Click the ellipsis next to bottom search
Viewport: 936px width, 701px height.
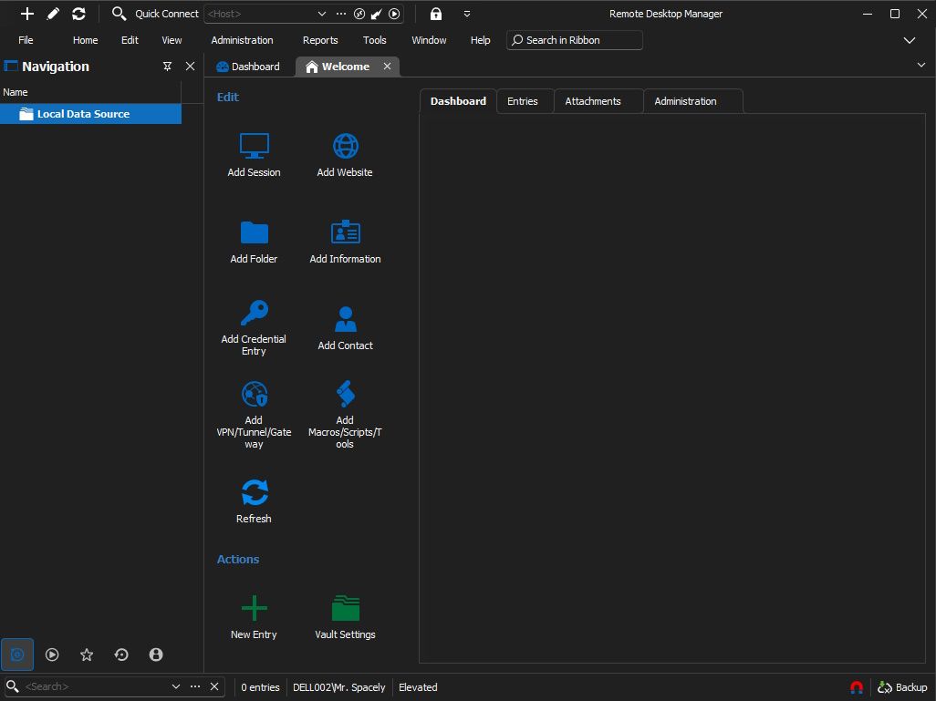pyautogui.click(x=195, y=686)
